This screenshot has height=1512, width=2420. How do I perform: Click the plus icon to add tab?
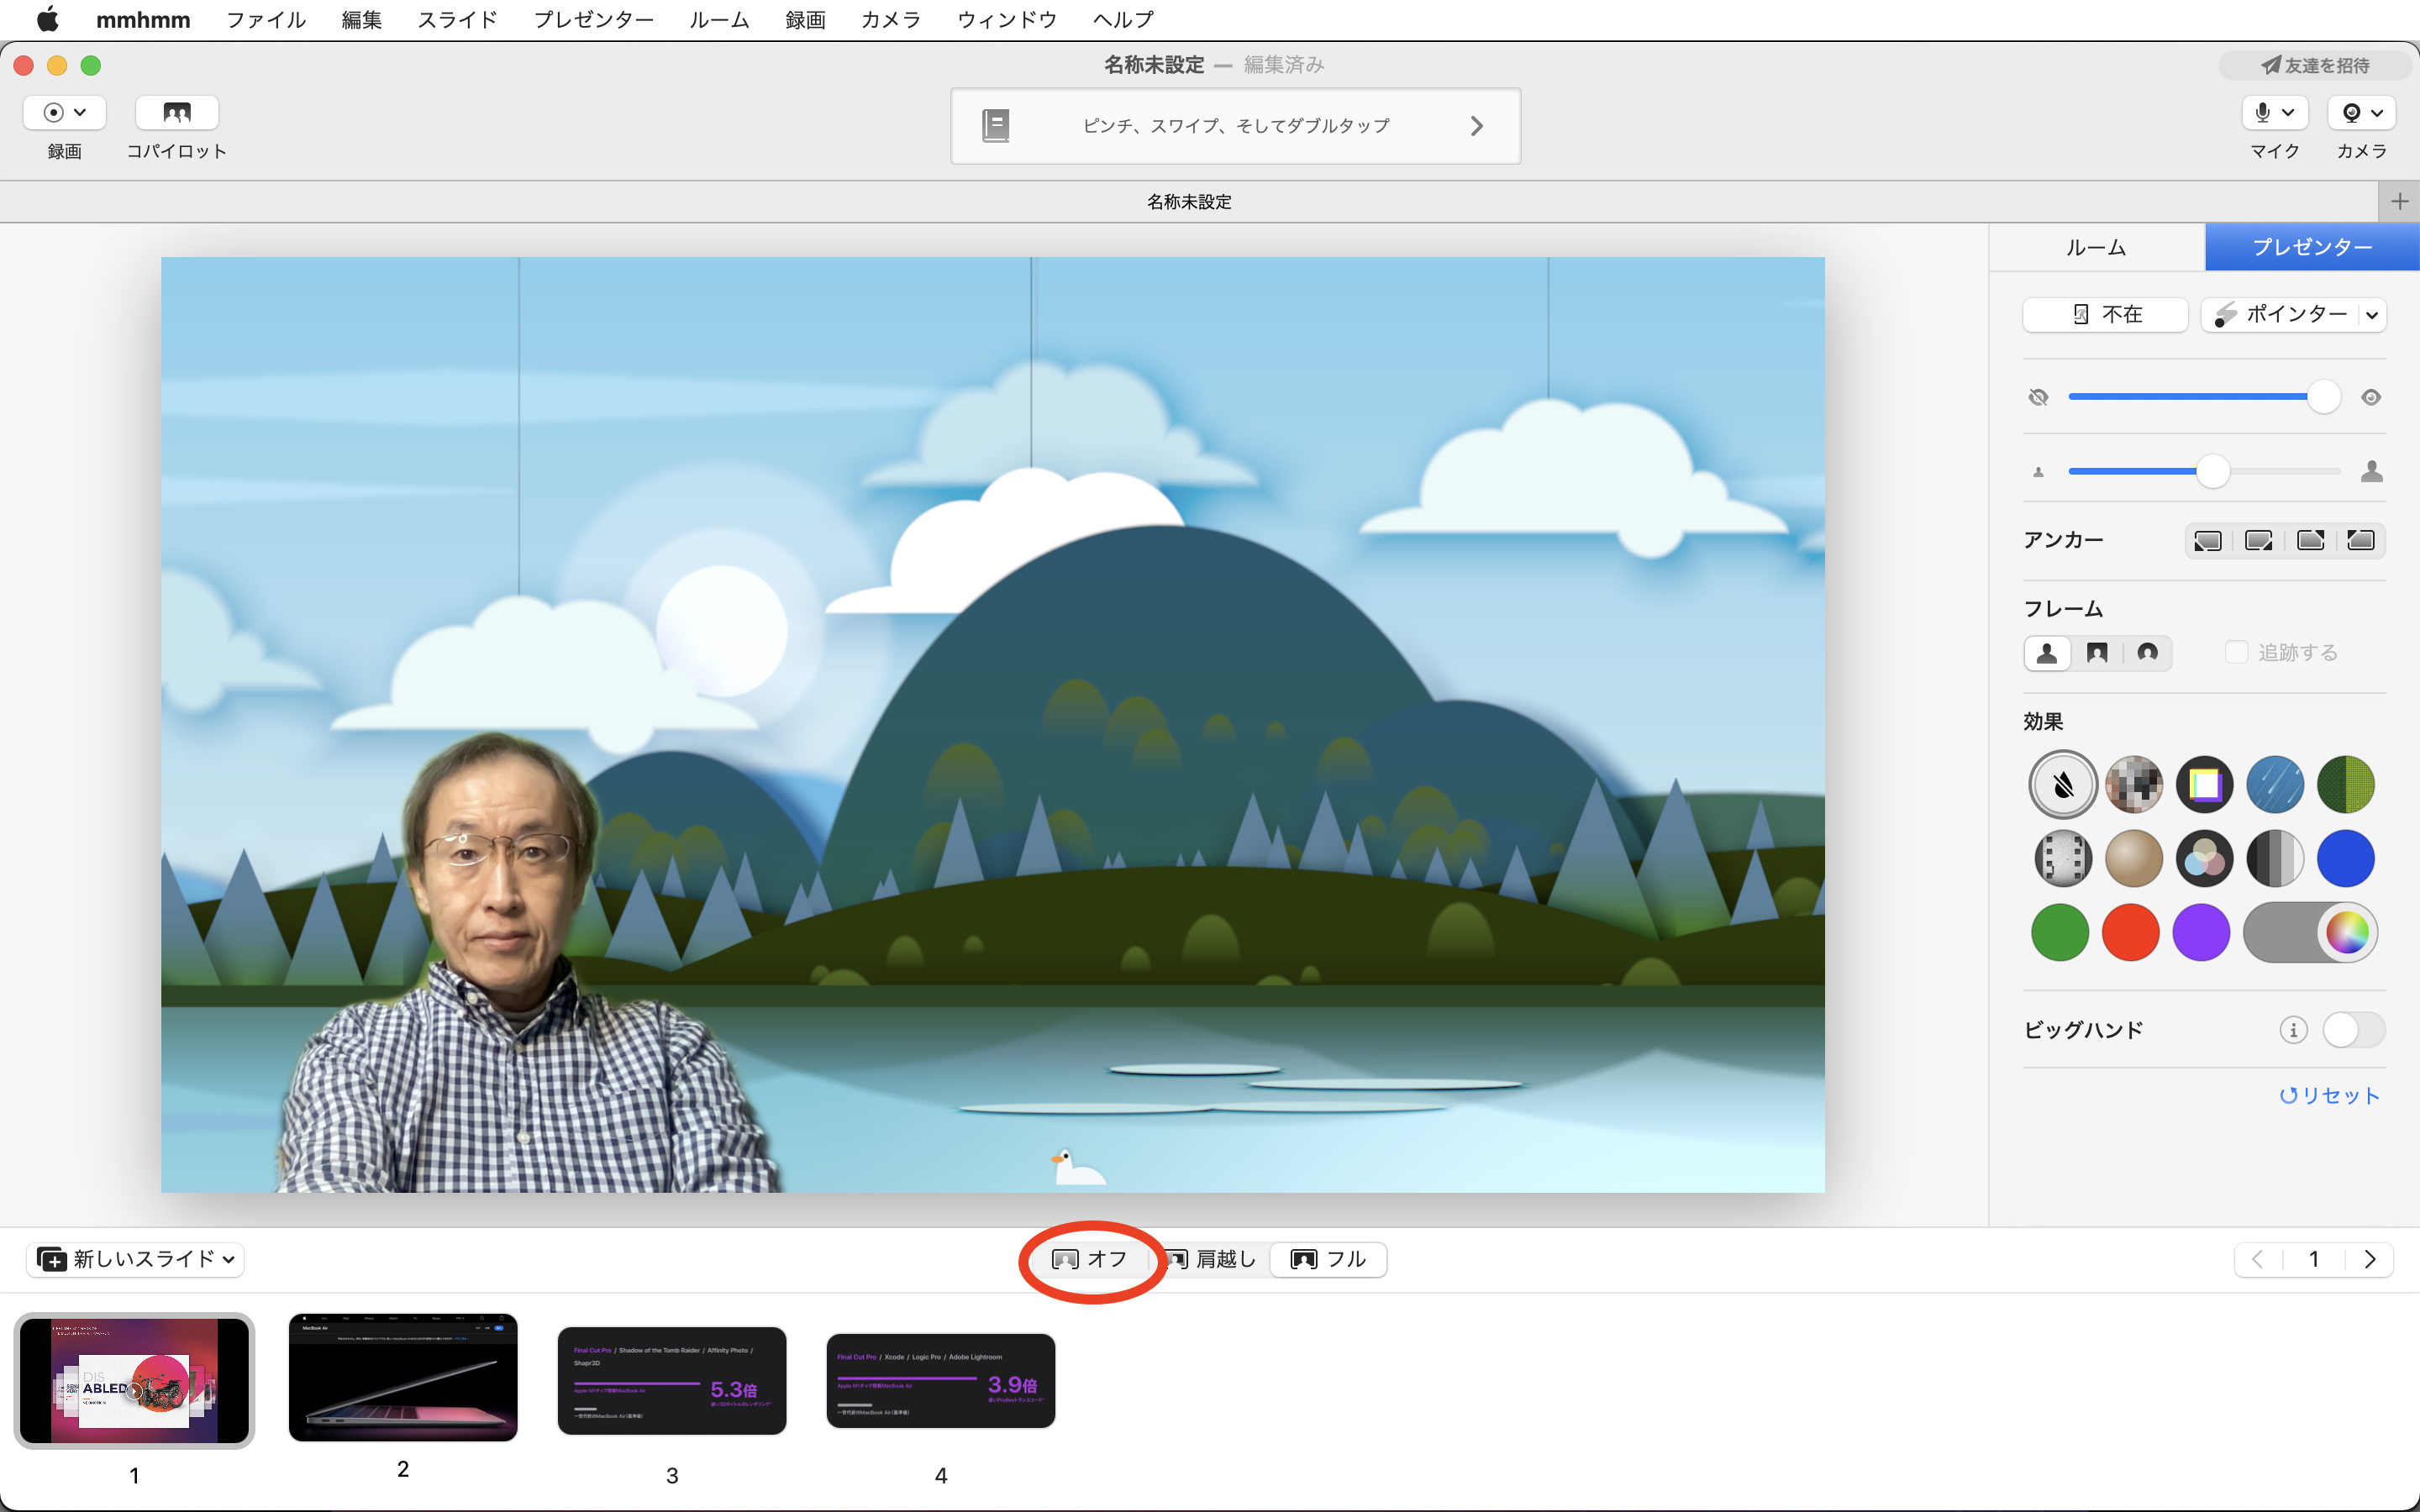2399,201
